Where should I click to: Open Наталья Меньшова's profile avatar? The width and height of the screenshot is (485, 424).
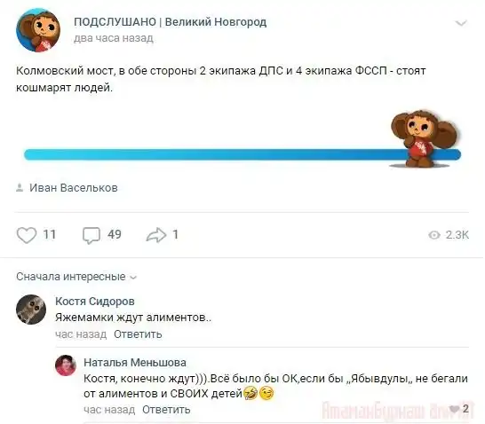click(x=66, y=365)
